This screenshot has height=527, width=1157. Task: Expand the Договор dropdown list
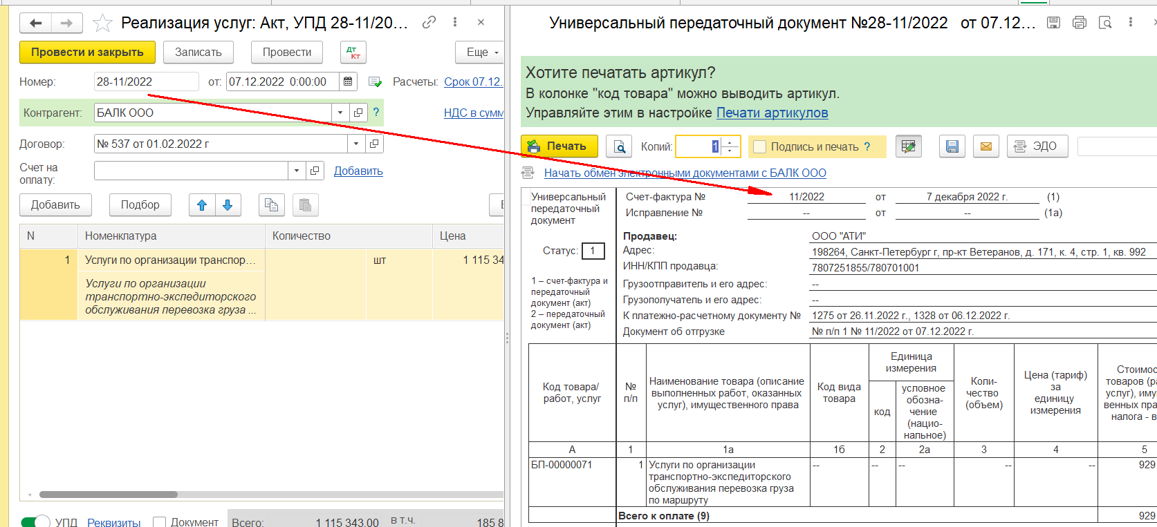pos(356,144)
